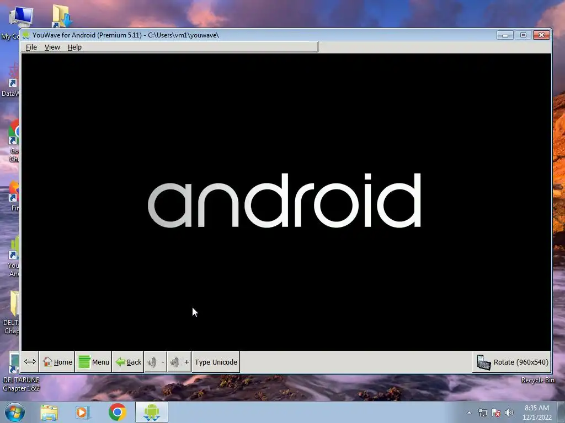This screenshot has height=423, width=565.
Task: Open the View menu in YouWave
Action: [x=52, y=47]
